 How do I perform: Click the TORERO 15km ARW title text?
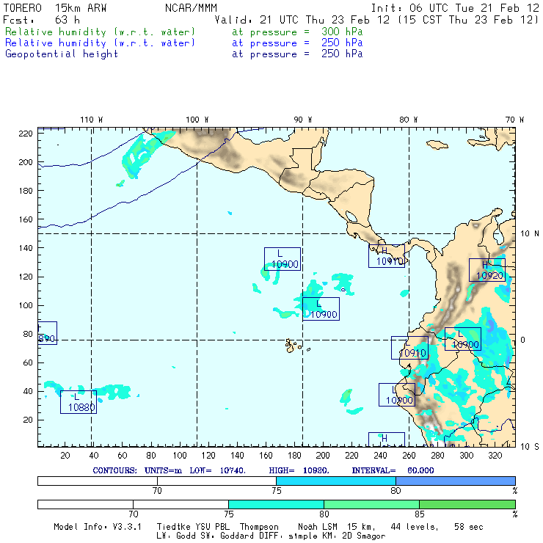click(x=55, y=8)
